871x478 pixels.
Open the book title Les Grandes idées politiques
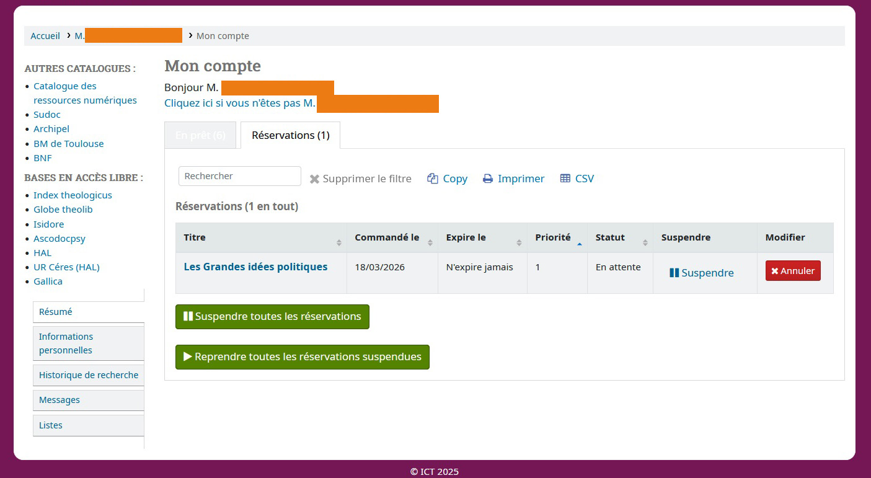(x=255, y=267)
